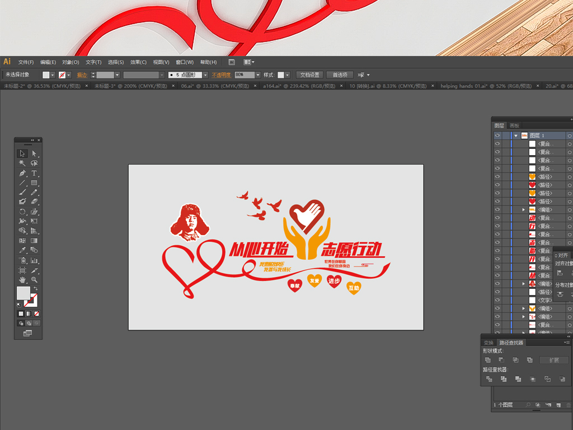Screen dimensions: 573x430
Task: Open the 效果(C) menu
Action: click(138, 62)
